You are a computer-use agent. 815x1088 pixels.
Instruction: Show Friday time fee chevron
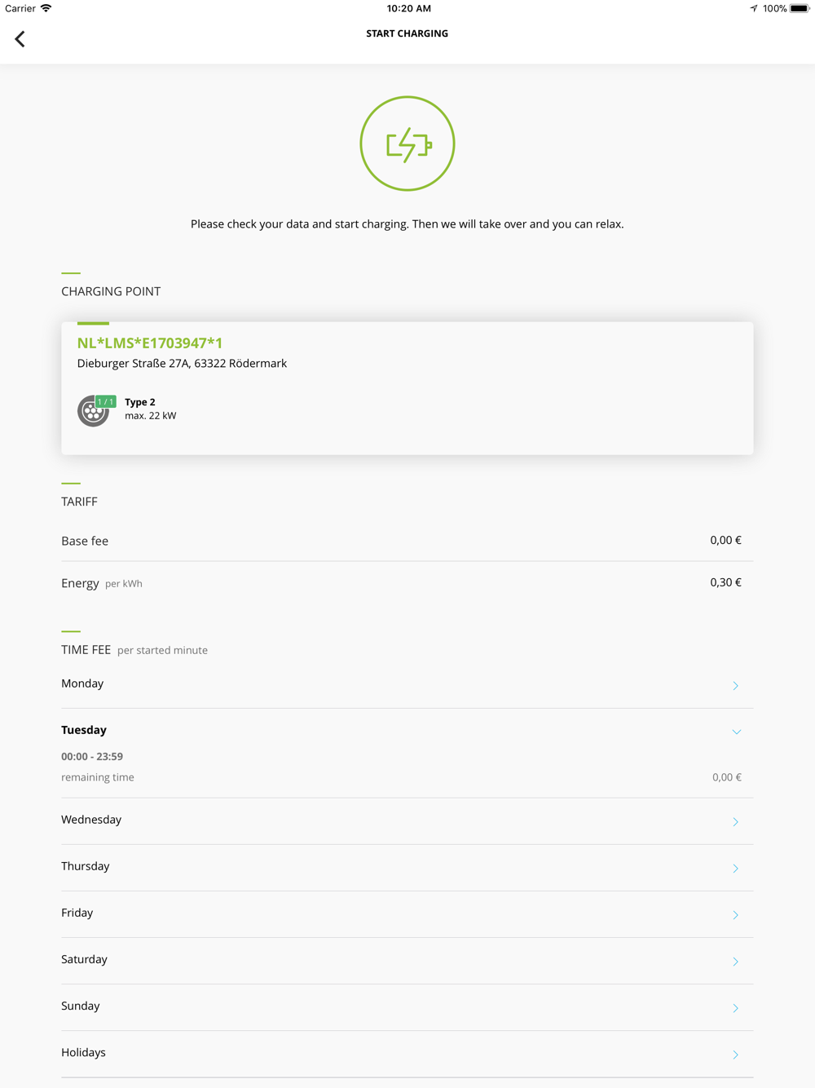point(735,915)
